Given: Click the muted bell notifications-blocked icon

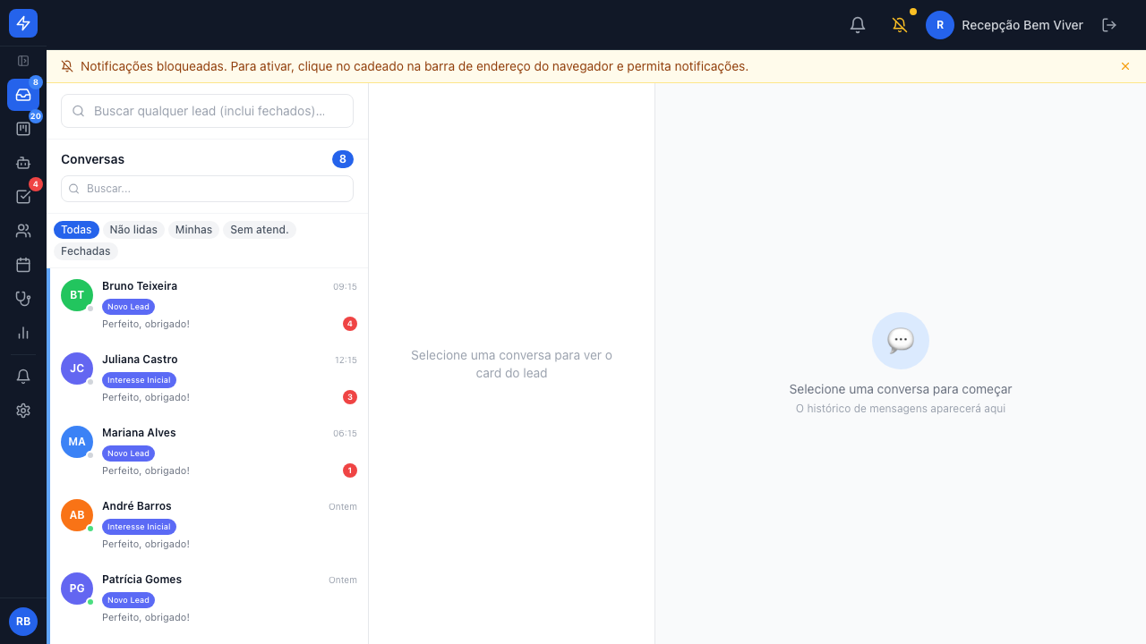Looking at the screenshot, I should pyautogui.click(x=900, y=25).
